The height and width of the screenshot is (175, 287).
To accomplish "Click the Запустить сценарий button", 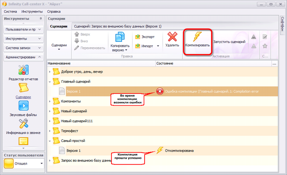I will [x=229, y=42].
